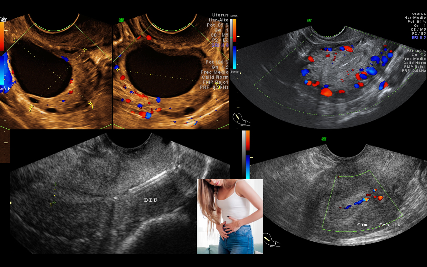
Task: Click the GE logo above the top-right Doppler scan
Action: 309,21
